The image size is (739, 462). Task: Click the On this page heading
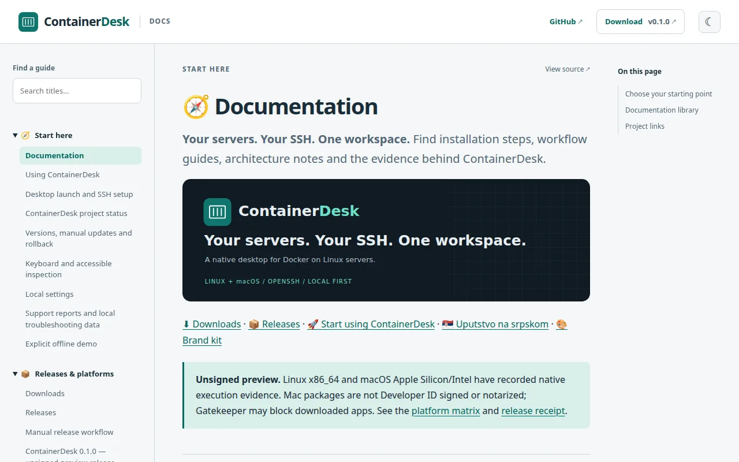[640, 72]
